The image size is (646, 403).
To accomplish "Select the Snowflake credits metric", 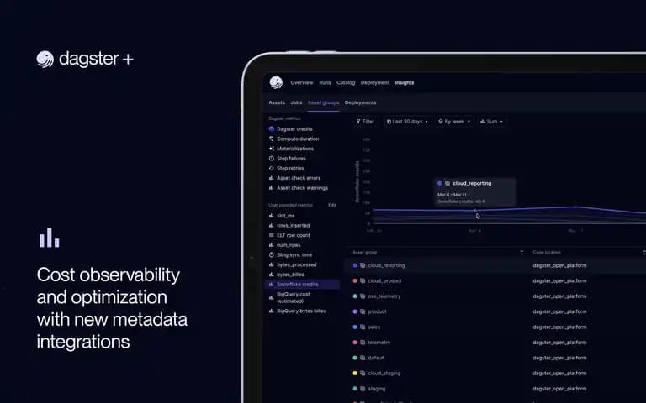I will [302, 284].
